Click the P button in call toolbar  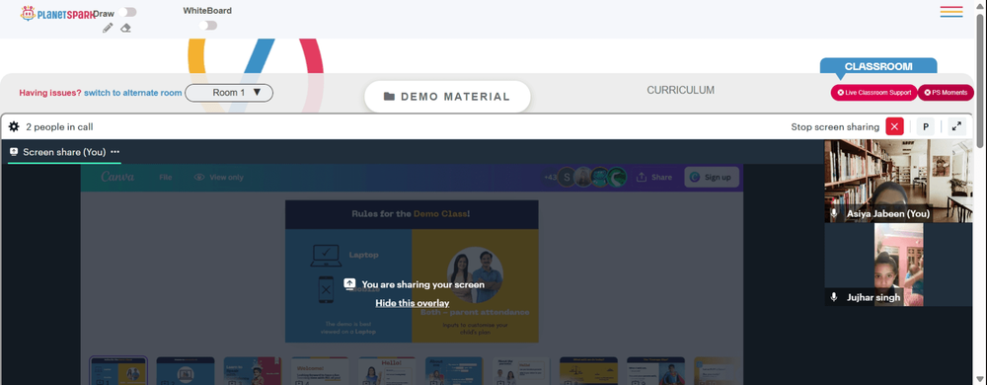(x=926, y=126)
